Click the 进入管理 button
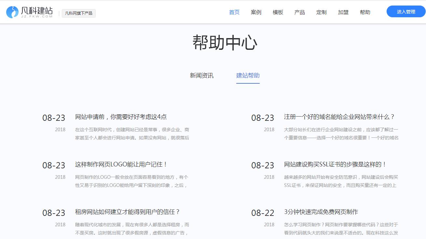This screenshot has width=426, height=239. tap(406, 12)
